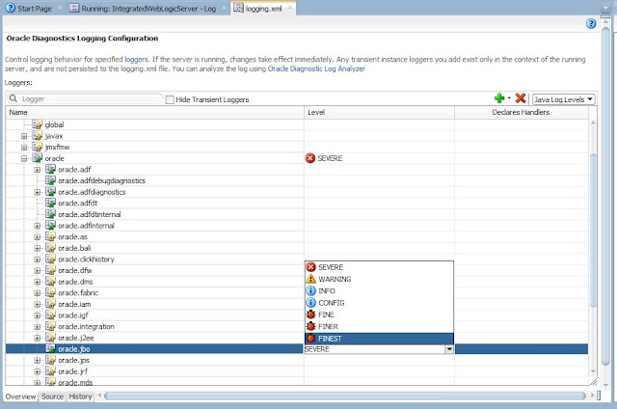
Task: Click the green plus add logger icon
Action: tap(499, 98)
